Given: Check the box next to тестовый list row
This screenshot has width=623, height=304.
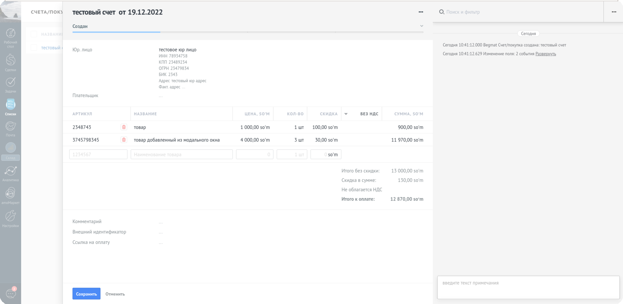Looking at the screenshot, I should [x=34, y=48].
